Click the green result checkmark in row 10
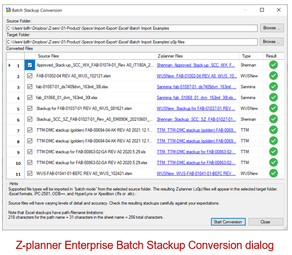 click(x=273, y=162)
